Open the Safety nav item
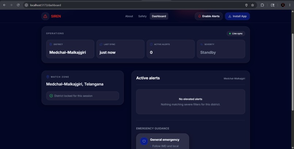The height and width of the screenshot is (149, 294). (142, 16)
